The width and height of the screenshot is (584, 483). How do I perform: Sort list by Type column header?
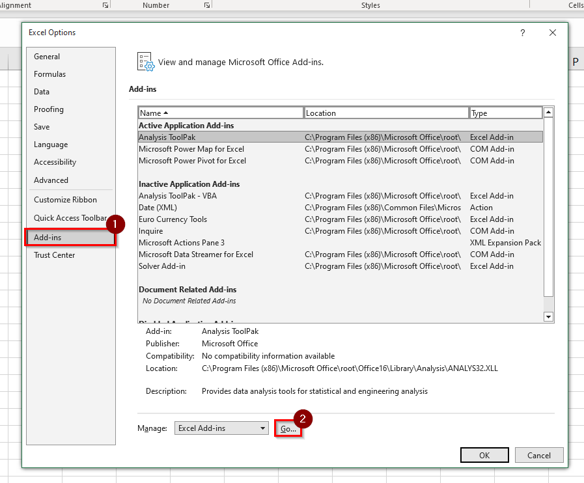505,113
